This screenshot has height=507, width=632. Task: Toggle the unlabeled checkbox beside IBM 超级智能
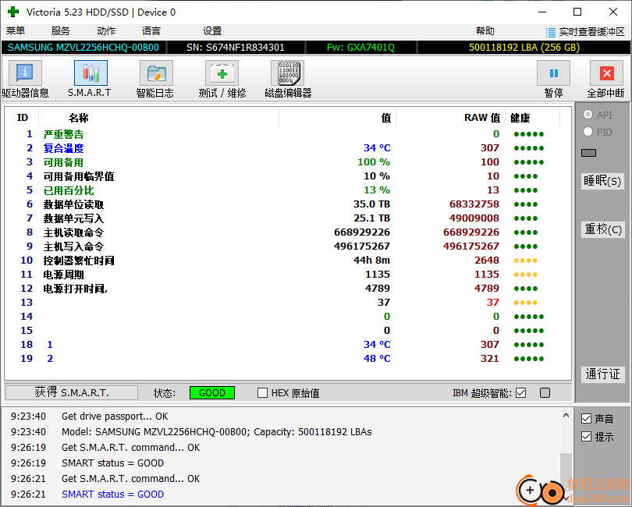click(x=545, y=392)
